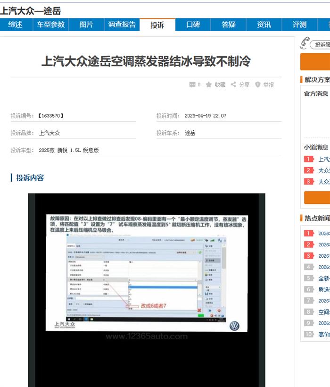Viewport: 330px width, 387px height.
Task: Click the 上汽大众—途岳 page heading
Action: pos(31,10)
